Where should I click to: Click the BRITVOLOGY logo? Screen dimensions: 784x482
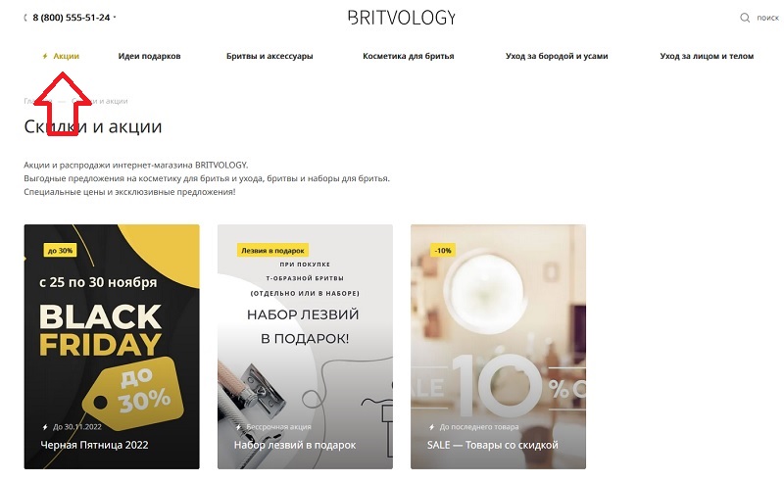pos(402,18)
